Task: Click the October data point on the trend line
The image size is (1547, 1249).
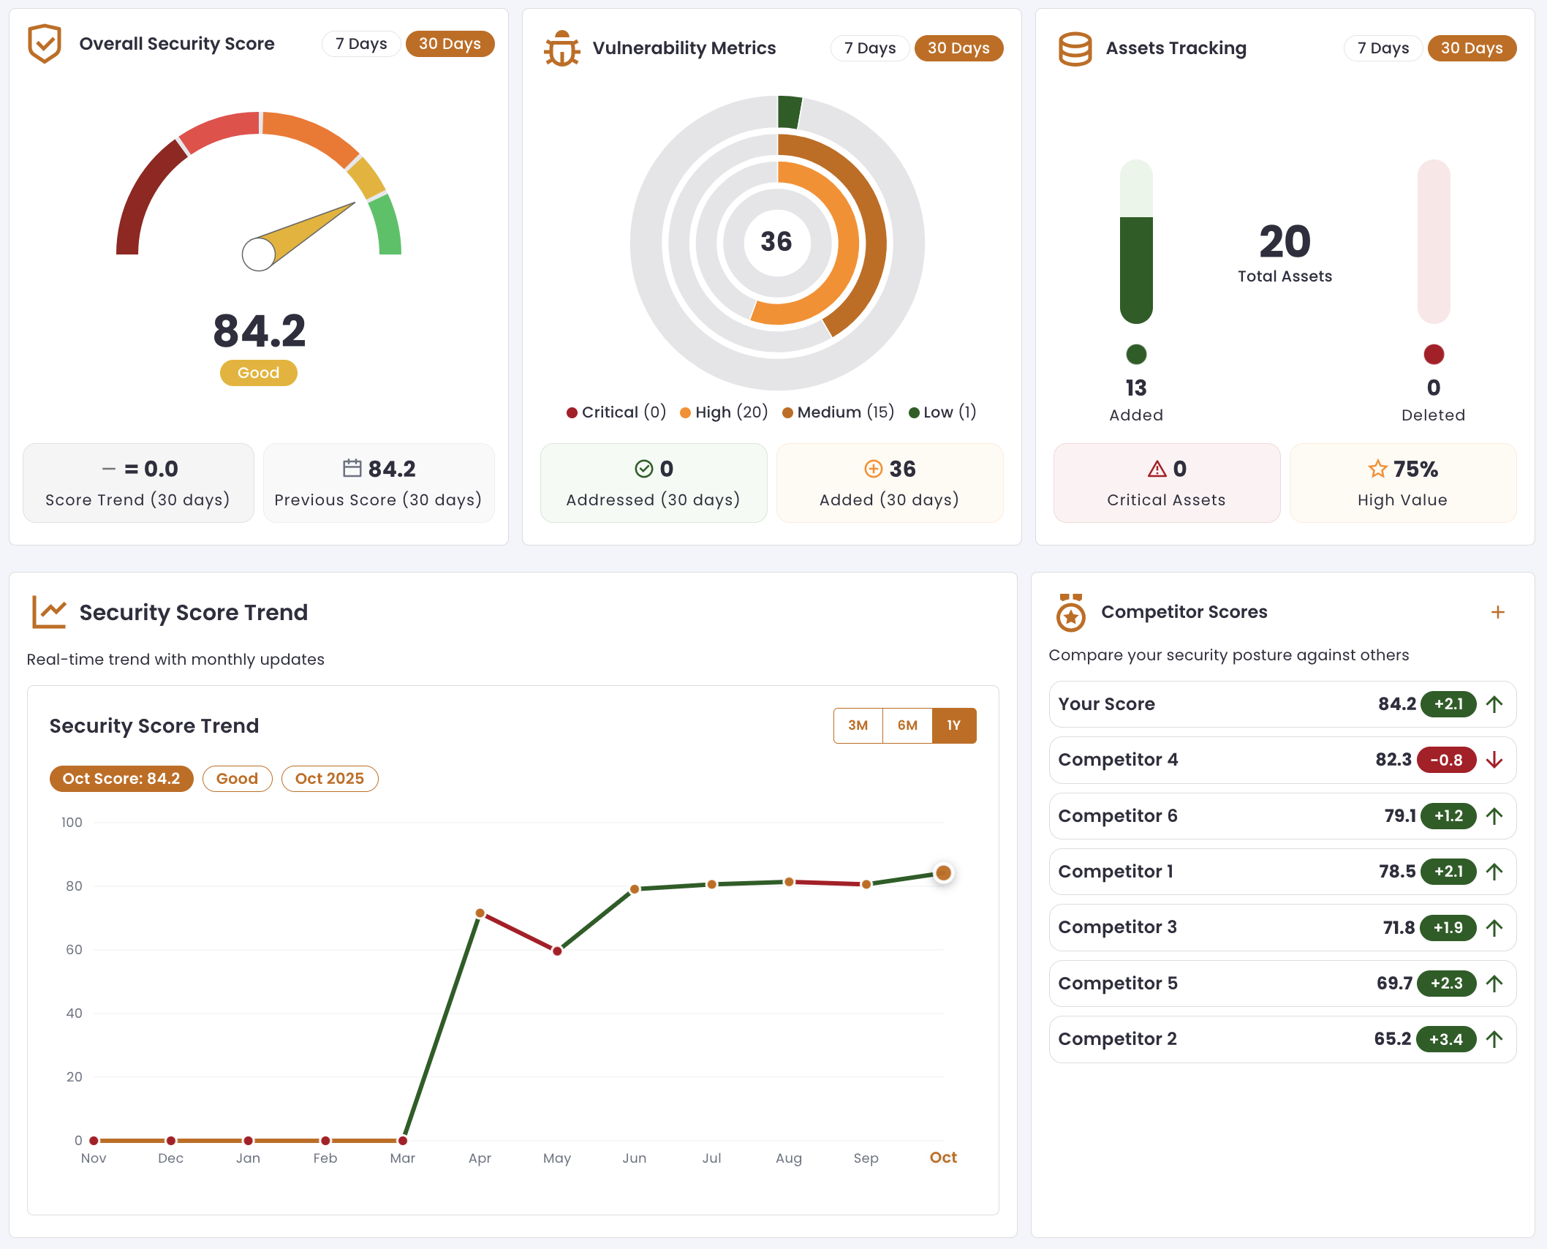Action: [942, 873]
